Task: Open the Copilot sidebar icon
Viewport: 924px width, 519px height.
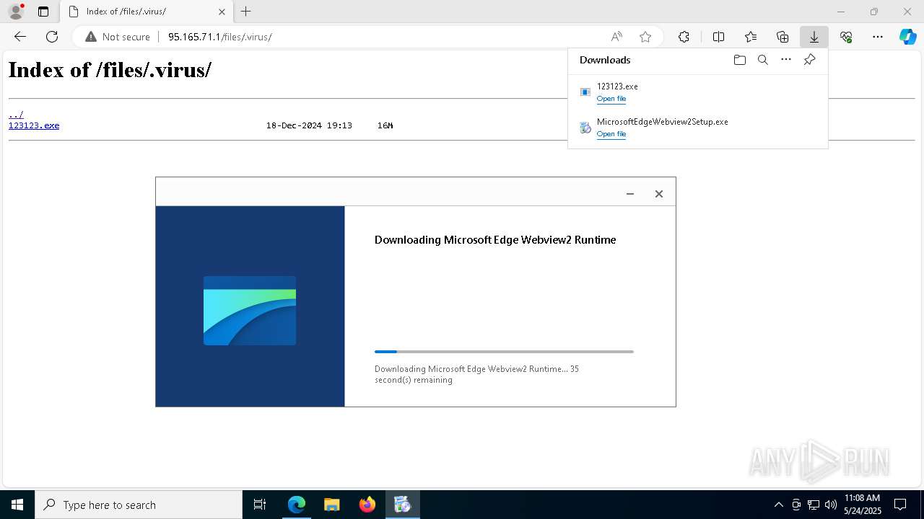Action: coord(907,37)
